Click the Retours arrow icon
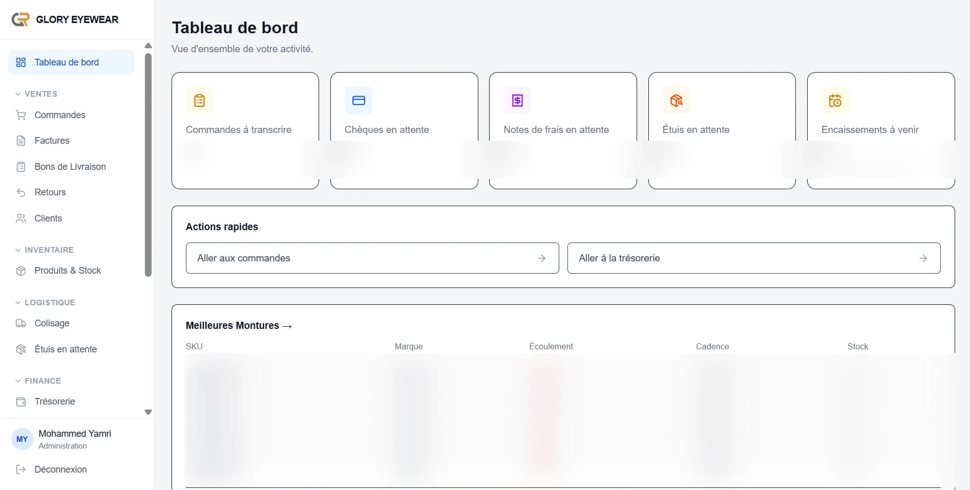Screen dimensions: 970x490 pyautogui.click(x=21, y=192)
